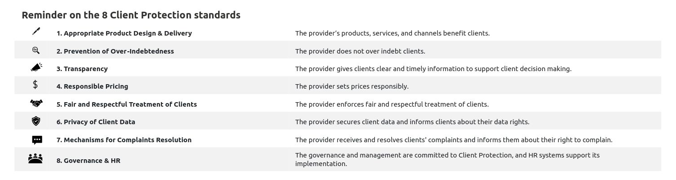Click '4. Responsible Pricing' title
The height and width of the screenshot is (180, 676).
coord(92,86)
